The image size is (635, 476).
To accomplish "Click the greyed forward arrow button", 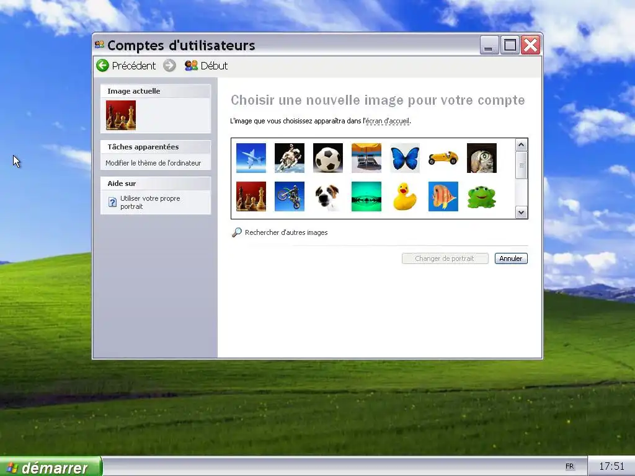I will point(170,65).
